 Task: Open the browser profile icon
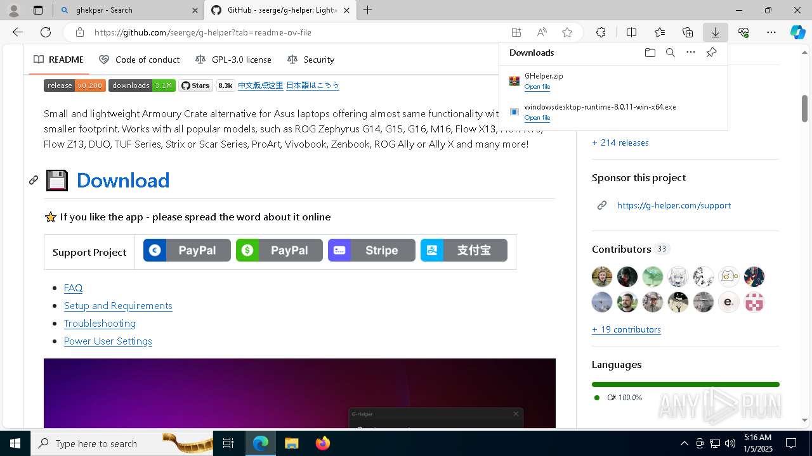[13, 10]
